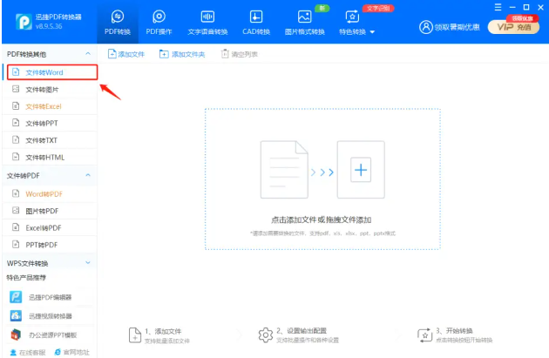This screenshot has height=358, width=549.
Task: Open 迅捷PDF编辑器 recommended product
Action: [50, 296]
